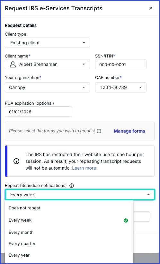Close the Request IRS e-Services Transcripts dialog
The width and height of the screenshot is (160, 264).
pos(151,8)
